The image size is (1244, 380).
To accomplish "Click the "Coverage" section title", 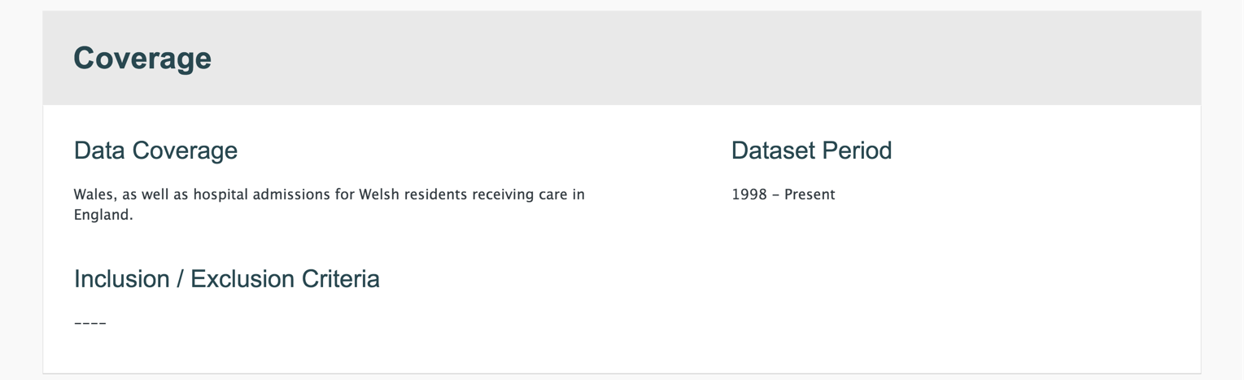I will [142, 59].
